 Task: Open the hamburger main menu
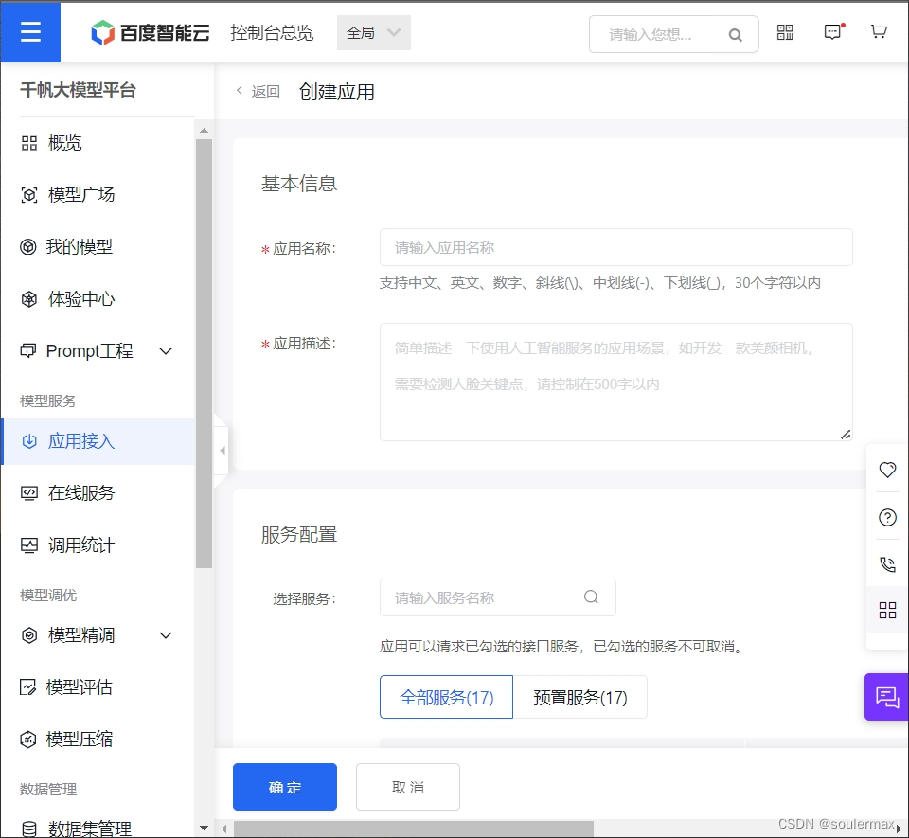tap(30, 32)
